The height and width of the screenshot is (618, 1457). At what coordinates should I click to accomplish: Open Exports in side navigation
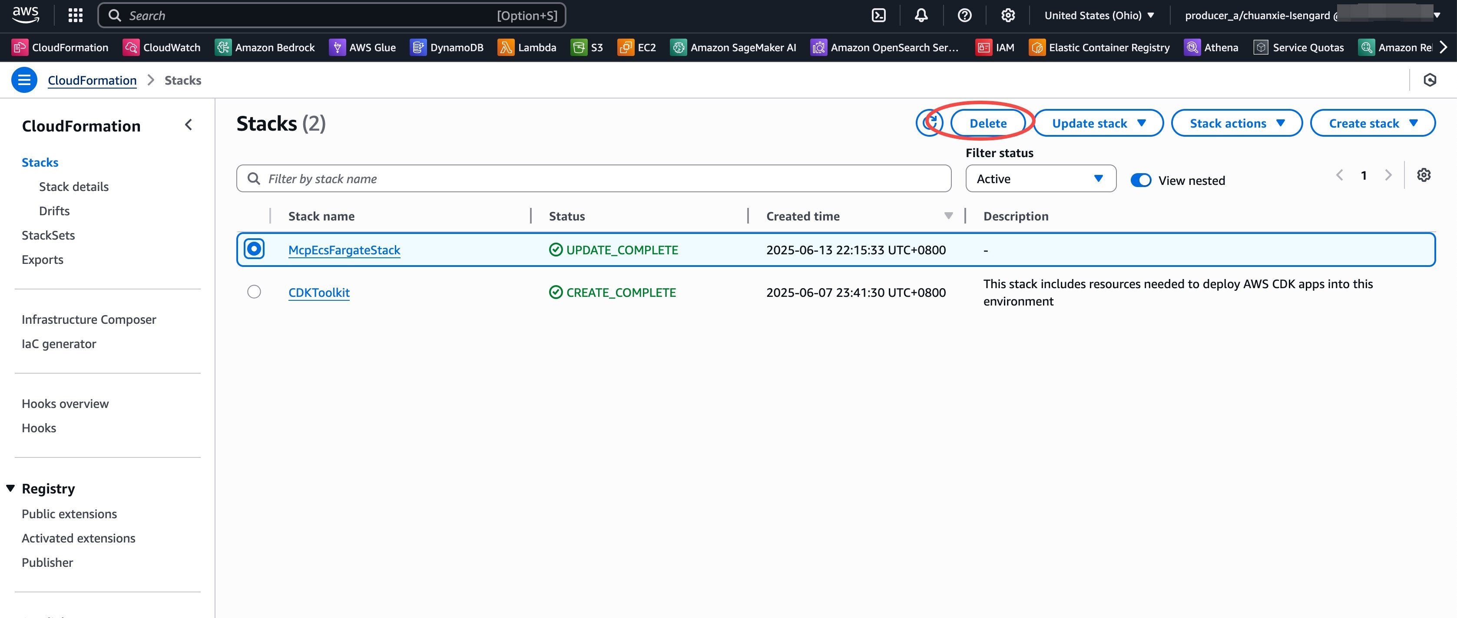pos(43,260)
